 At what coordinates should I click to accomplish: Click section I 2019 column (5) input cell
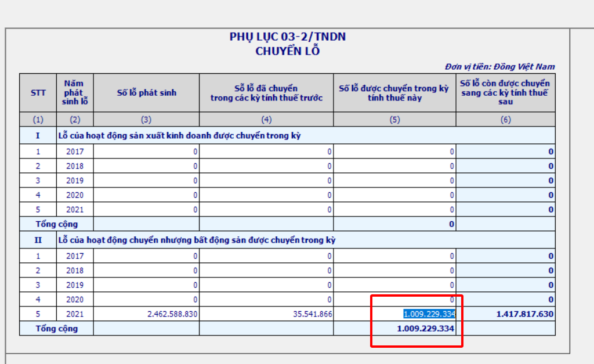394,181
